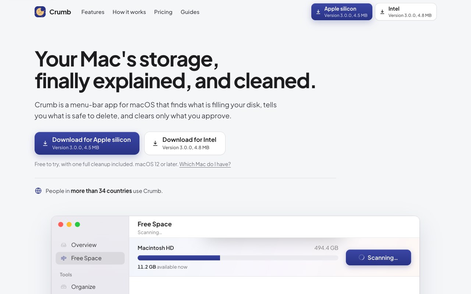Click the "494.4 GB" capacity value

tap(326, 248)
